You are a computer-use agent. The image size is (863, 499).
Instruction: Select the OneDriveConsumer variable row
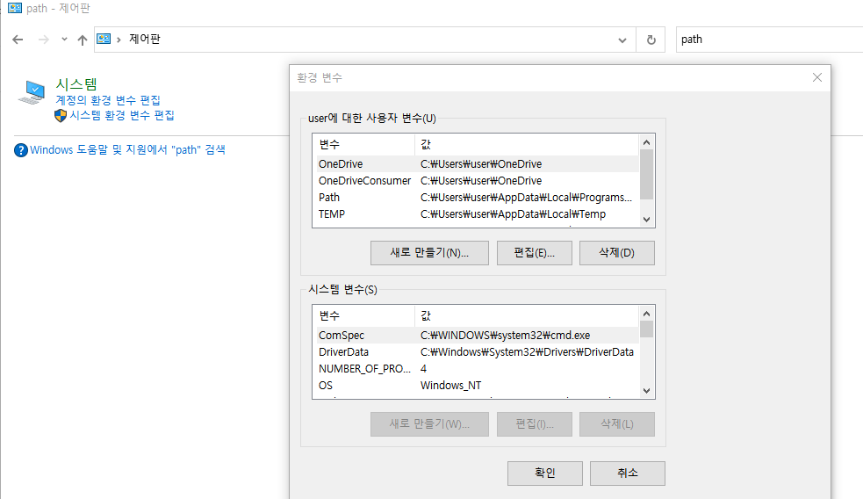pos(476,181)
